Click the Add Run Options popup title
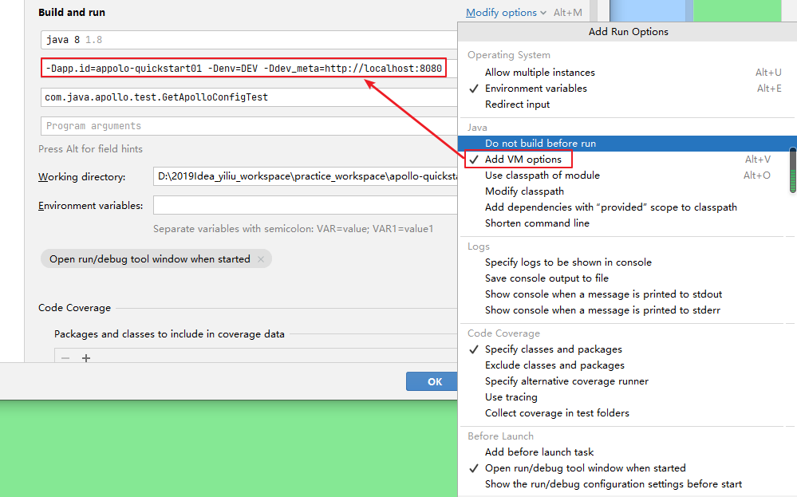Viewport: 797px width, 497px height. [628, 31]
